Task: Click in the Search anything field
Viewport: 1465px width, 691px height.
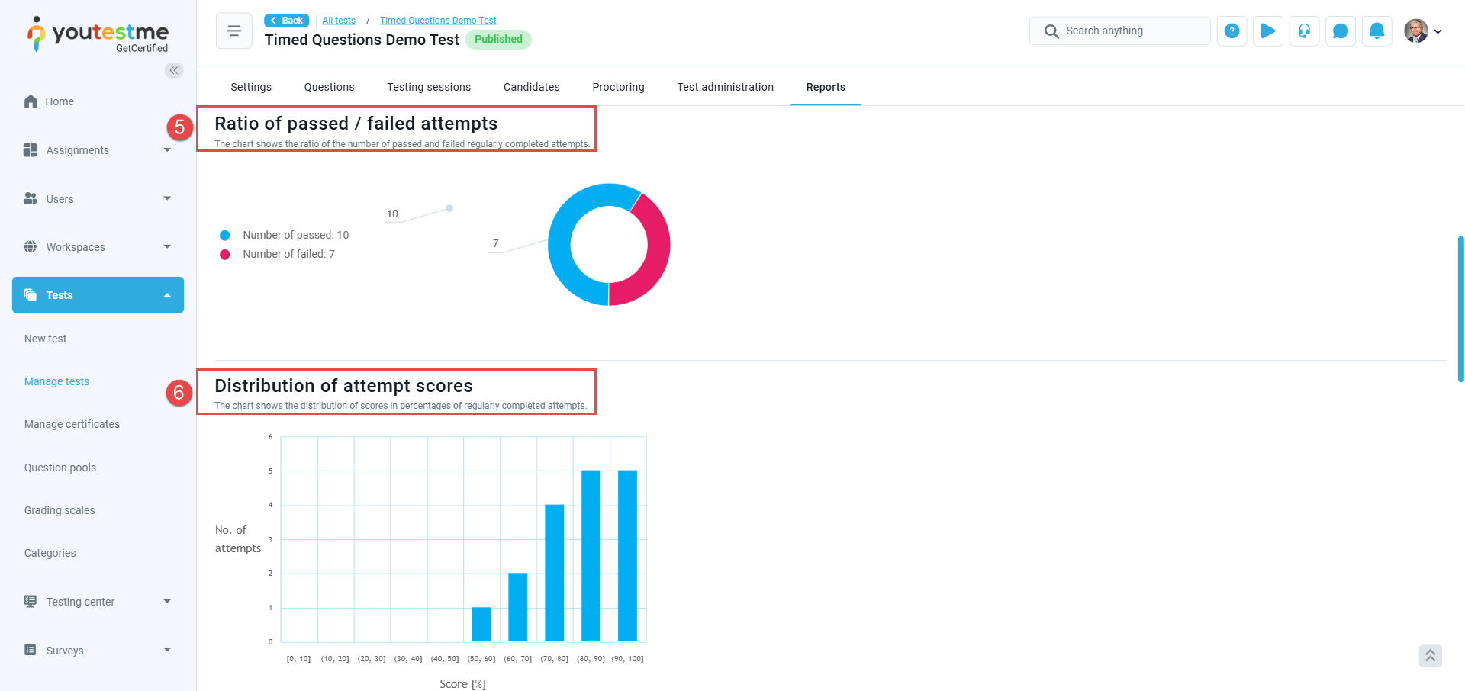Action: [x=1120, y=31]
